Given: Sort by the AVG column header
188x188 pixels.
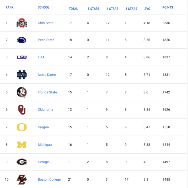Looking at the screenshot, I should click(147, 9).
